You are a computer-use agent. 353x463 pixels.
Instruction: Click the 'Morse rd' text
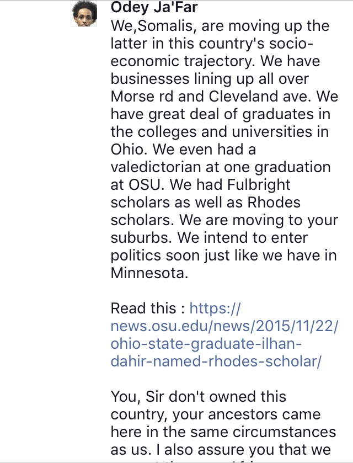click(142, 97)
